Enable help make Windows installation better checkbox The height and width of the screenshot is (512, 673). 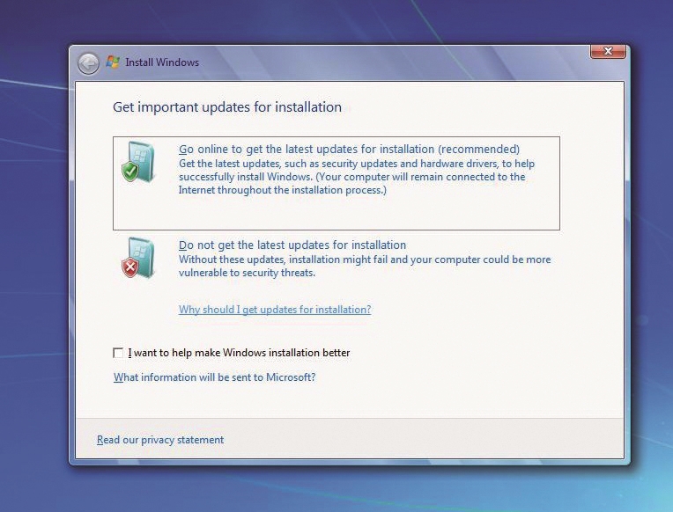pyautogui.click(x=118, y=353)
